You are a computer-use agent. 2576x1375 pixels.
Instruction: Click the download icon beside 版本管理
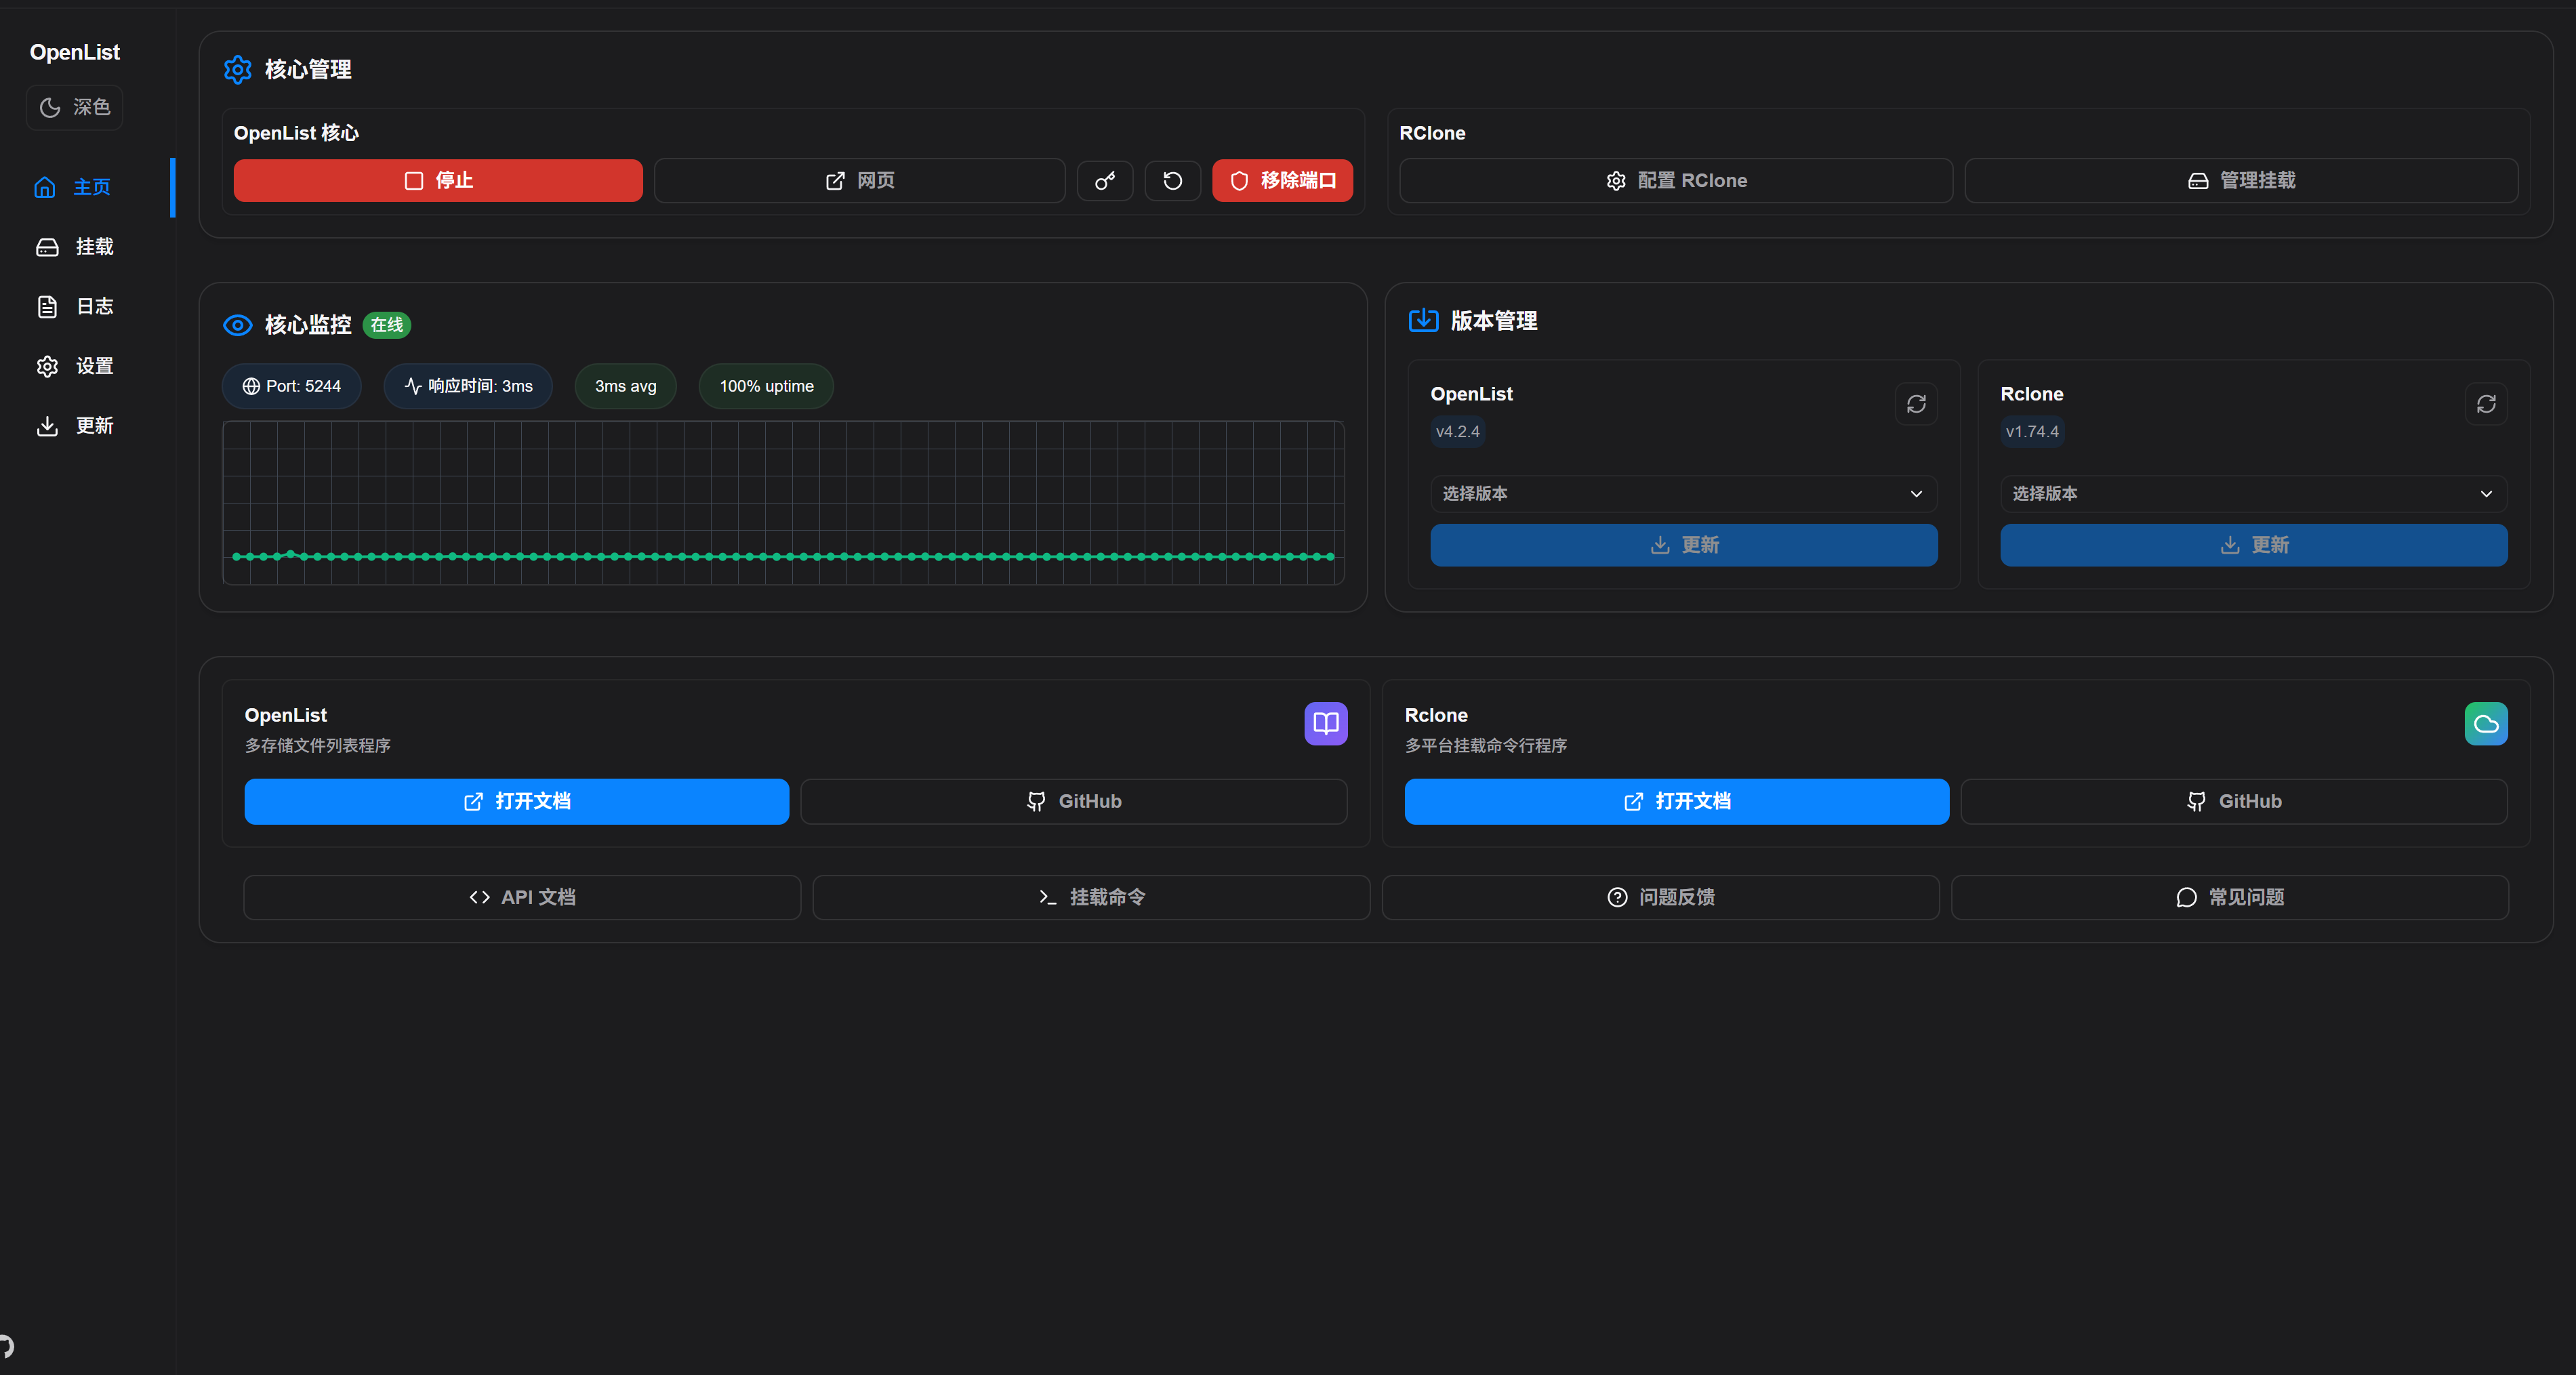(1423, 320)
